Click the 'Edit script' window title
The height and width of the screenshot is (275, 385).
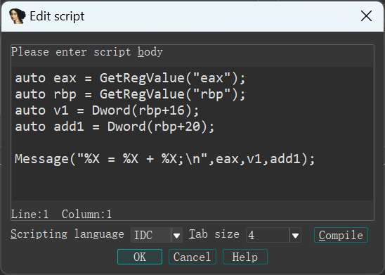coord(57,16)
